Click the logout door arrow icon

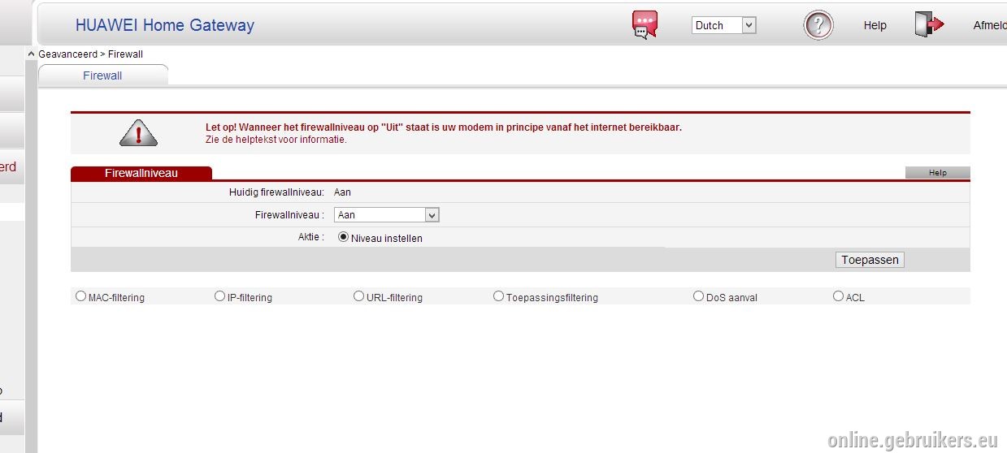(x=929, y=24)
